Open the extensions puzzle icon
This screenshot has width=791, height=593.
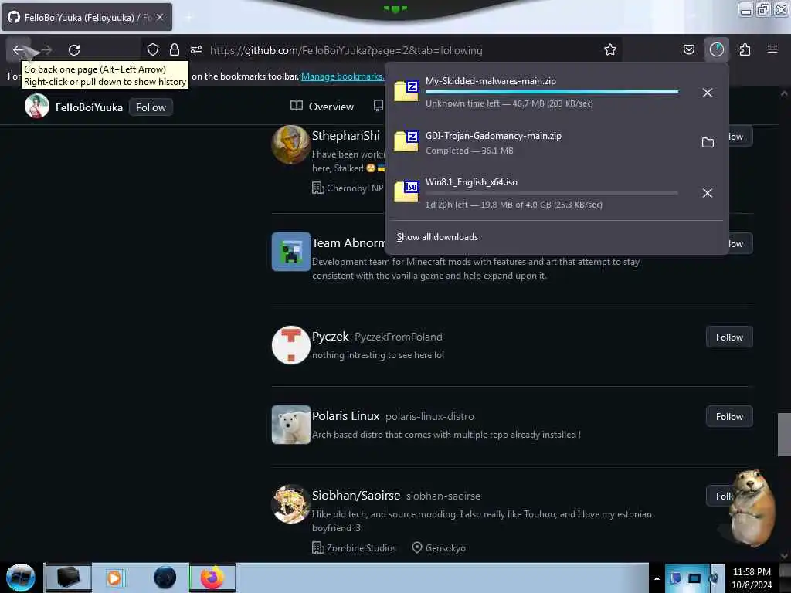(745, 49)
